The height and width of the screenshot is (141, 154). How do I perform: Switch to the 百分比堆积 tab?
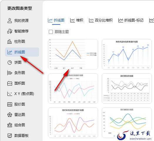(101, 20)
